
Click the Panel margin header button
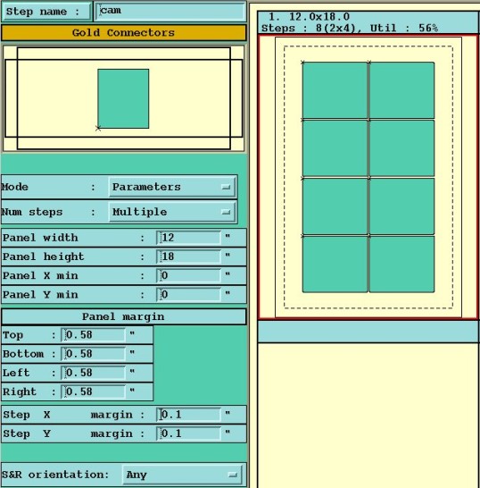tap(124, 316)
